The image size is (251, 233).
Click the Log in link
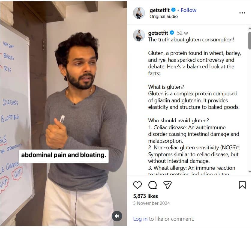[x=140, y=219]
